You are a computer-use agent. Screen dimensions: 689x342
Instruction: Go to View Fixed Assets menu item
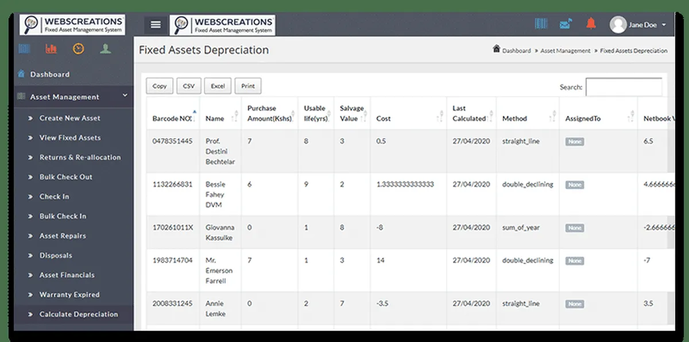point(70,137)
